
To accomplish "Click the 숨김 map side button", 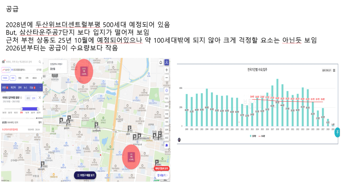I will 167,138.
